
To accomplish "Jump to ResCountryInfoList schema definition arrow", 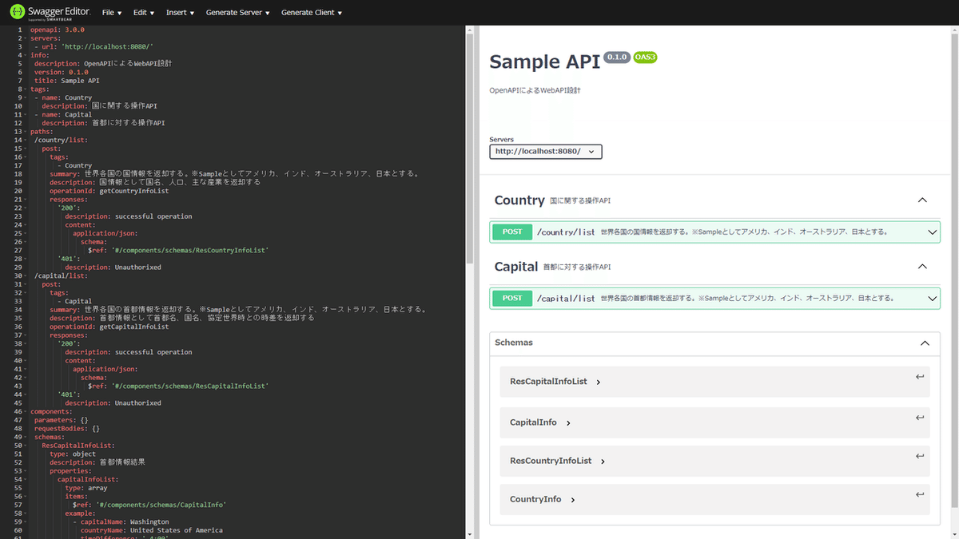I will point(920,456).
